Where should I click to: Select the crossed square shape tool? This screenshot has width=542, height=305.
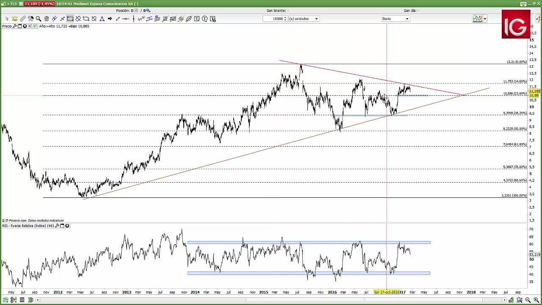94,19
